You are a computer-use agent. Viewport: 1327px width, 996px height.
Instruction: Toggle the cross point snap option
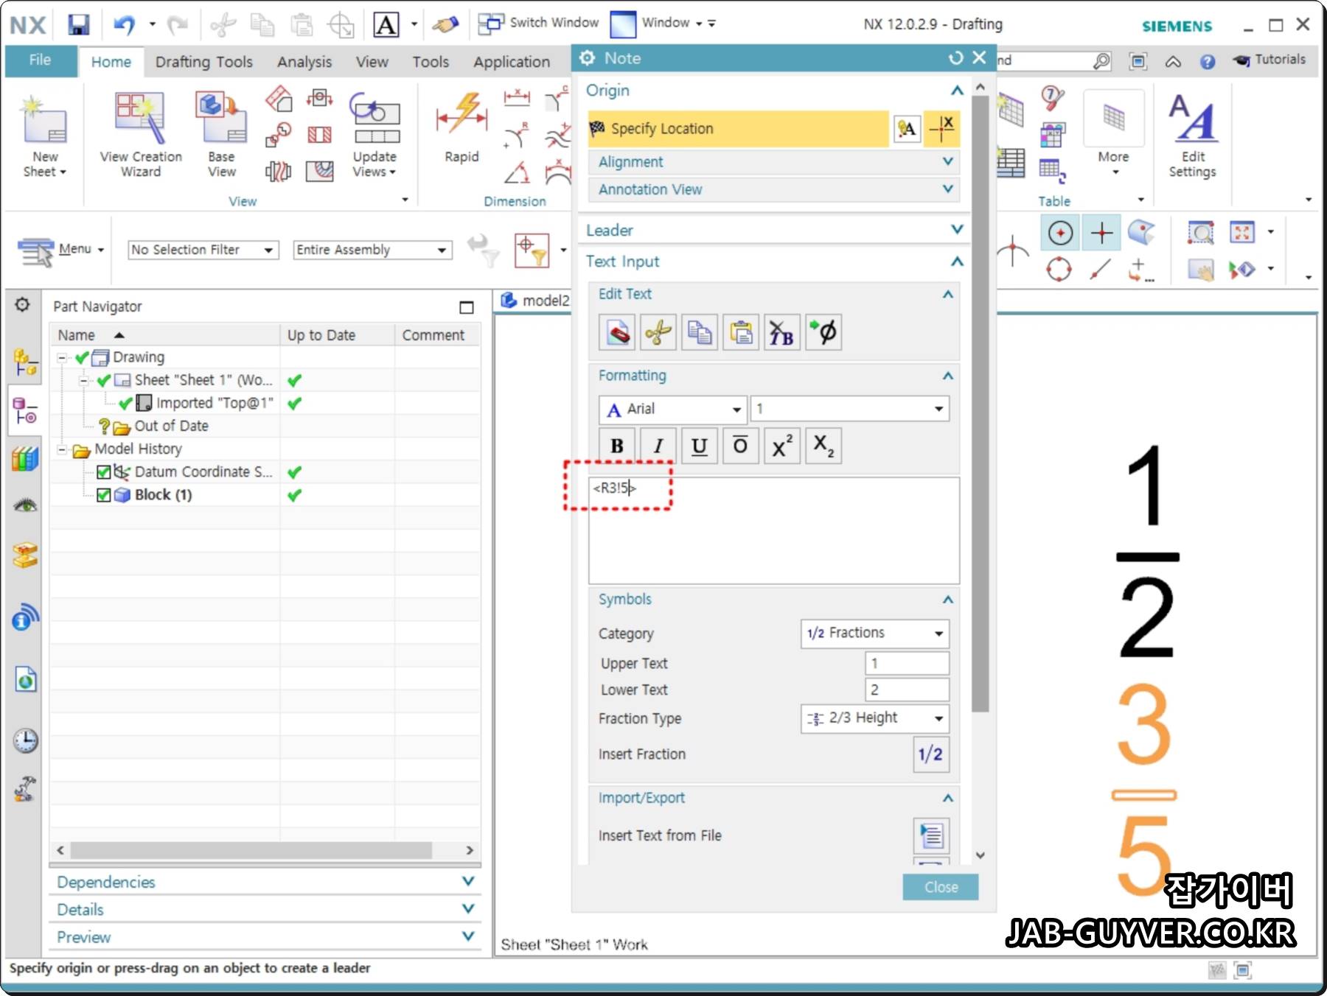click(1101, 234)
